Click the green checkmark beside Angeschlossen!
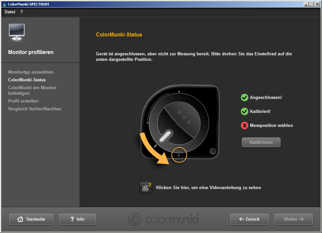This screenshot has width=322, height=233. tap(244, 97)
